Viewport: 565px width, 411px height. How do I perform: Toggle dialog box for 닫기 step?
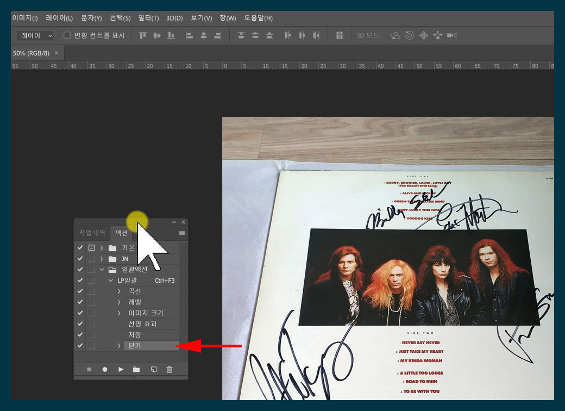(91, 345)
